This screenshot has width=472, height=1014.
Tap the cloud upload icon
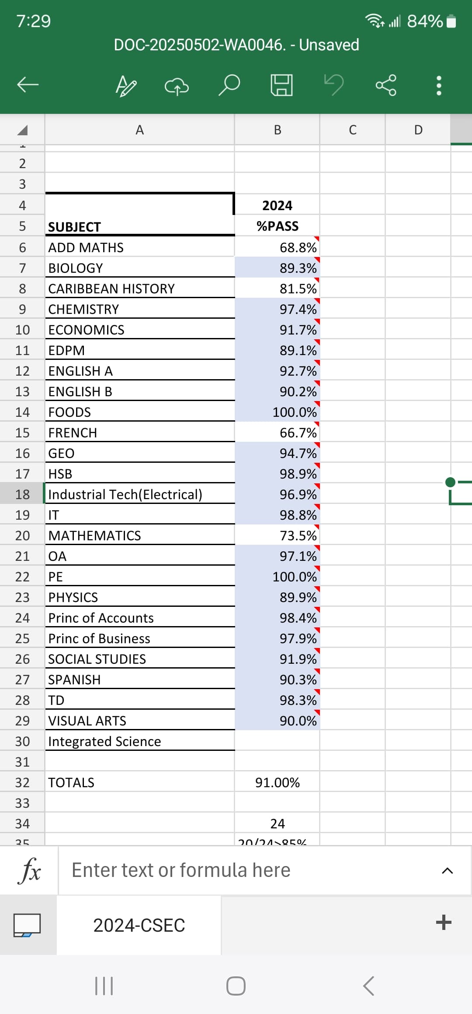click(x=177, y=86)
